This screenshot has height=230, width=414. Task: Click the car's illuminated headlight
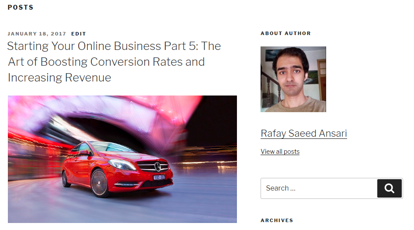tap(122, 165)
